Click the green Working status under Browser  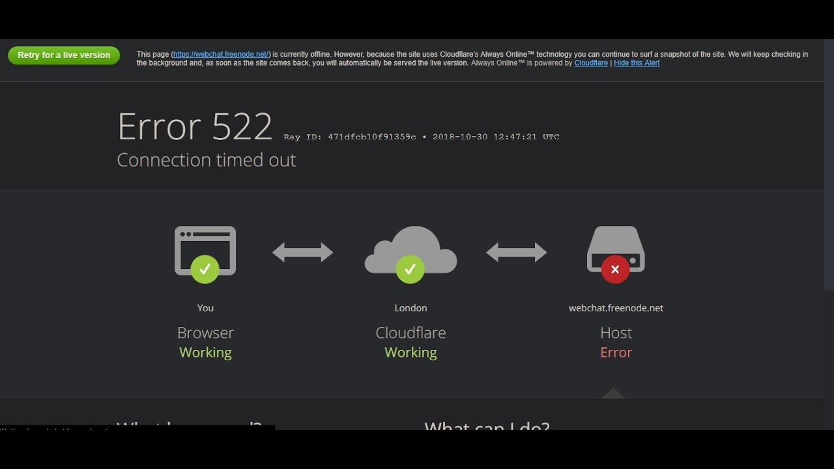205,352
